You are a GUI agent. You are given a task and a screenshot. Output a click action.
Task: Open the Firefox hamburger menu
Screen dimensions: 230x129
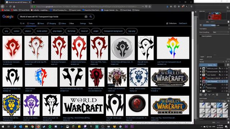click(191, 6)
